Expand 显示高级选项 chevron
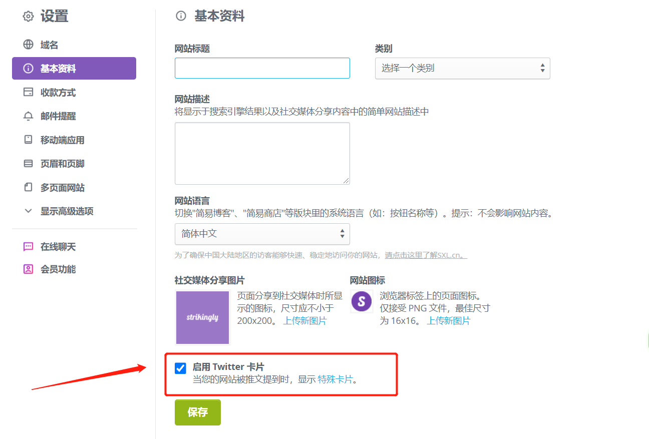 point(29,211)
